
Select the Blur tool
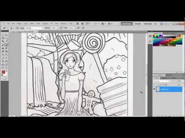[x=3, y=54]
